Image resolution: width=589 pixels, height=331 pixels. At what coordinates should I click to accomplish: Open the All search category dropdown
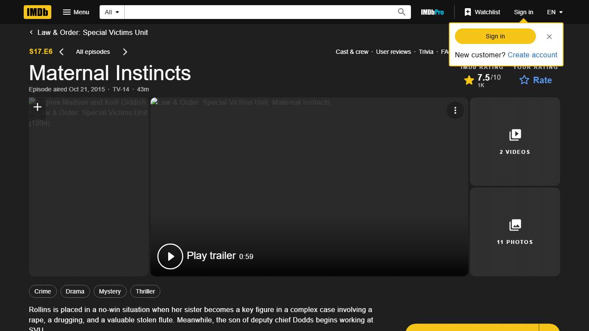pos(111,12)
